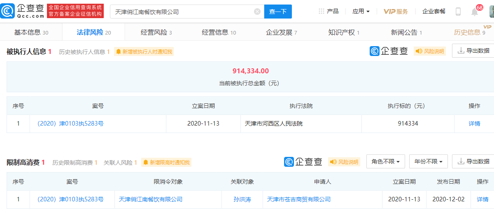The height and width of the screenshot is (210, 494).
Task: Expand the 角色不限 filter dropdown
Action: (385, 161)
